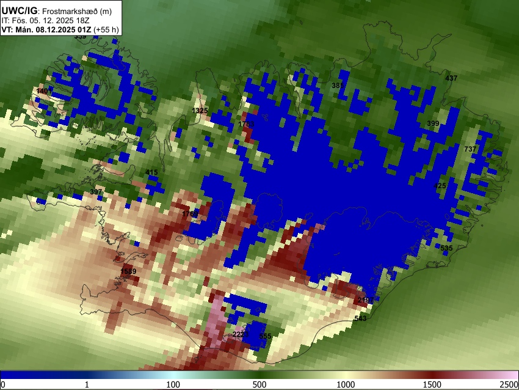Click the color scale tick label 0
The image size is (519, 390).
point(3,384)
